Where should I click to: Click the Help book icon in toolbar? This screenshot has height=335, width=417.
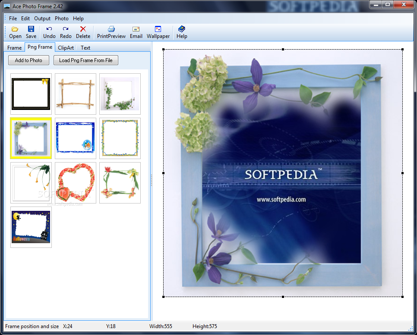coord(182,29)
